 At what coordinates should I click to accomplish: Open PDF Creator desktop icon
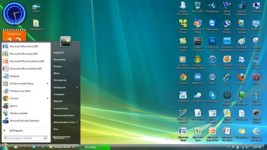(242, 115)
